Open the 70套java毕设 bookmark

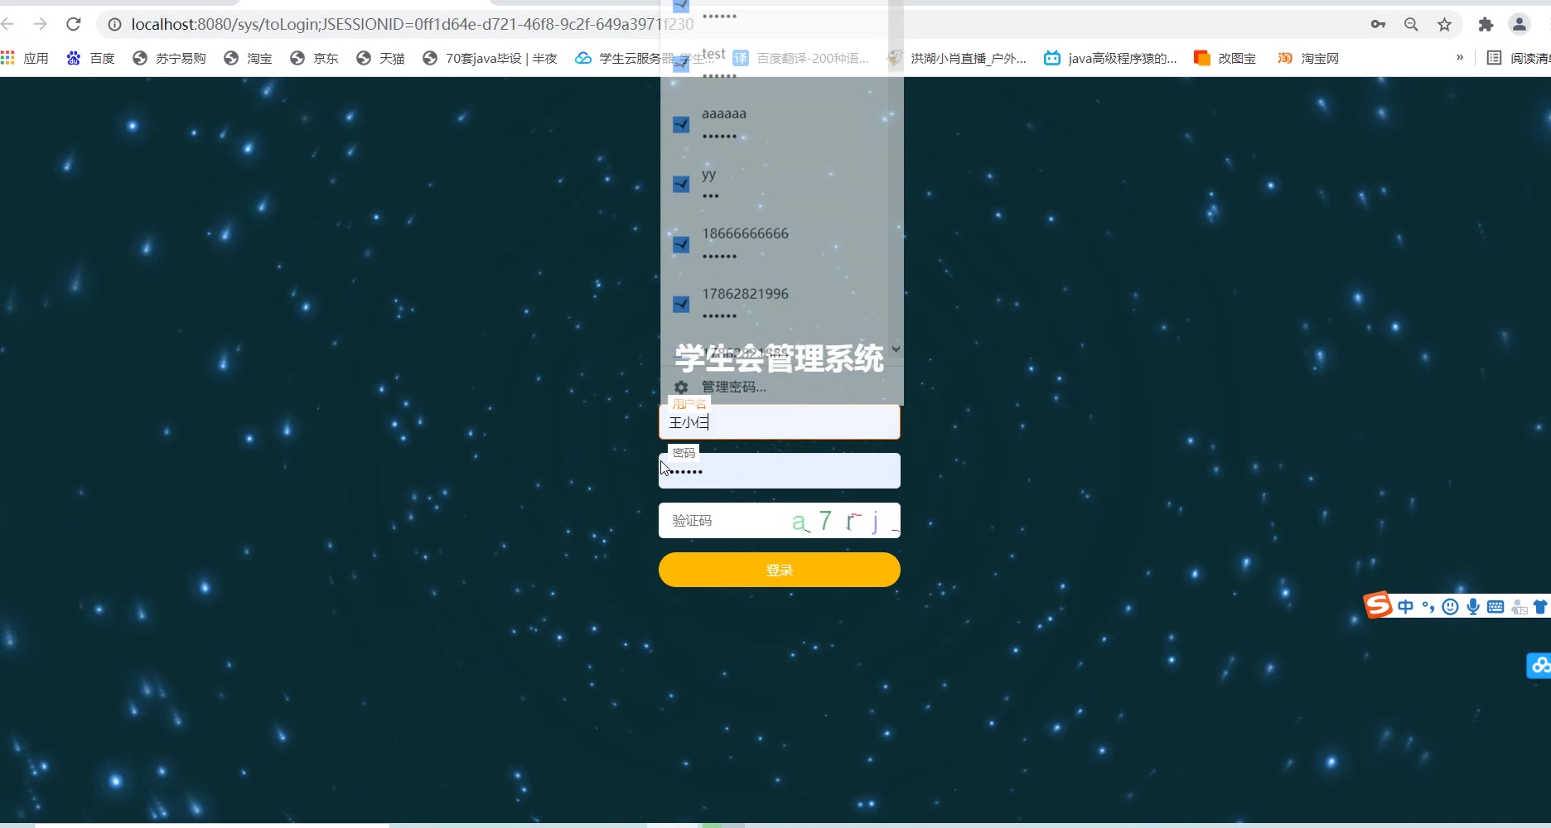[490, 58]
